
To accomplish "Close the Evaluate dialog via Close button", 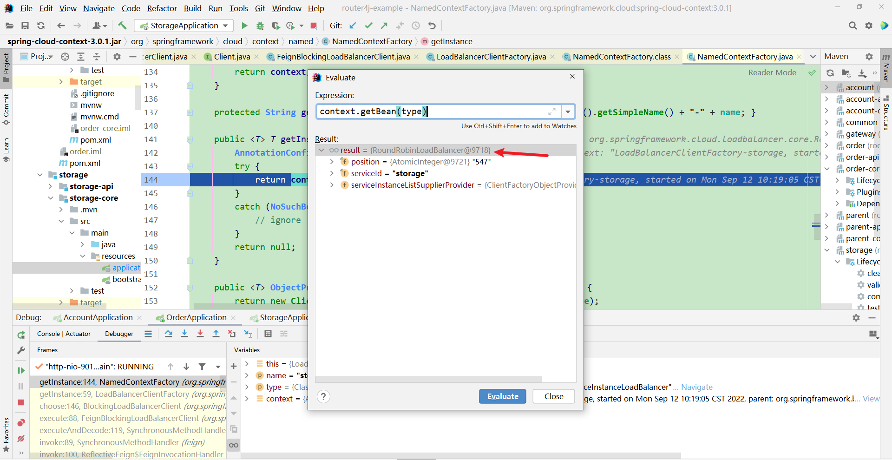I will tap(553, 396).
